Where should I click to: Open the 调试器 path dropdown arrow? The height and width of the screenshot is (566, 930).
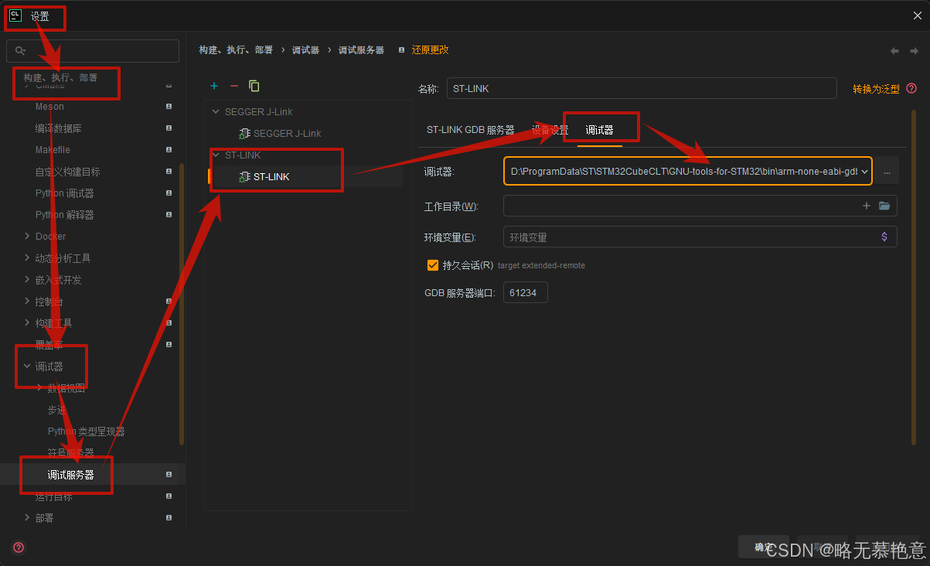coord(864,171)
